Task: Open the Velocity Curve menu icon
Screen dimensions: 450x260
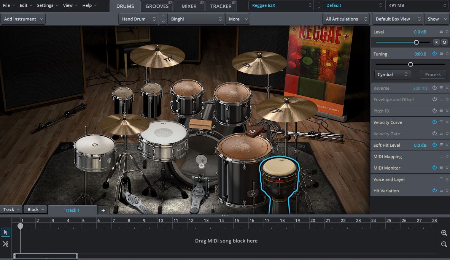Action: [x=441, y=122]
